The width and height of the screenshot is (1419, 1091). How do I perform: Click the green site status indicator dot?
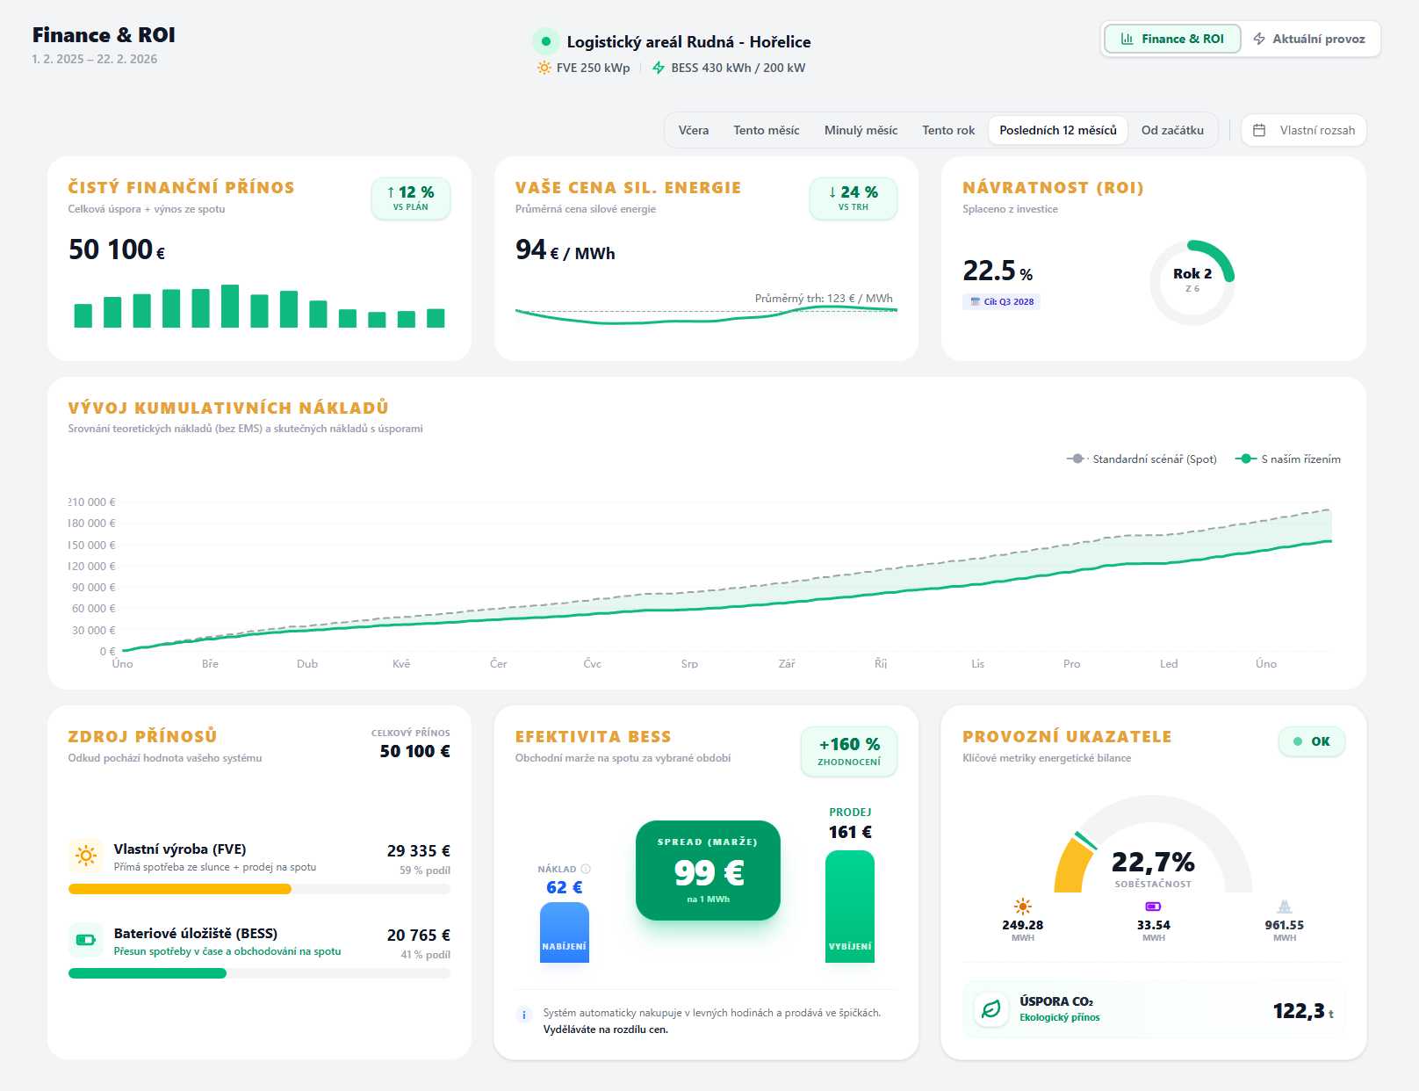[x=546, y=41]
